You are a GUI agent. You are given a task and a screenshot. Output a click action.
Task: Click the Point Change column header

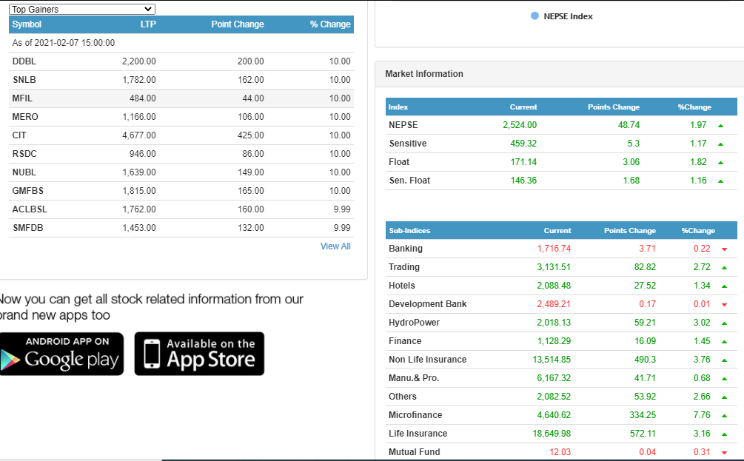pyautogui.click(x=238, y=24)
